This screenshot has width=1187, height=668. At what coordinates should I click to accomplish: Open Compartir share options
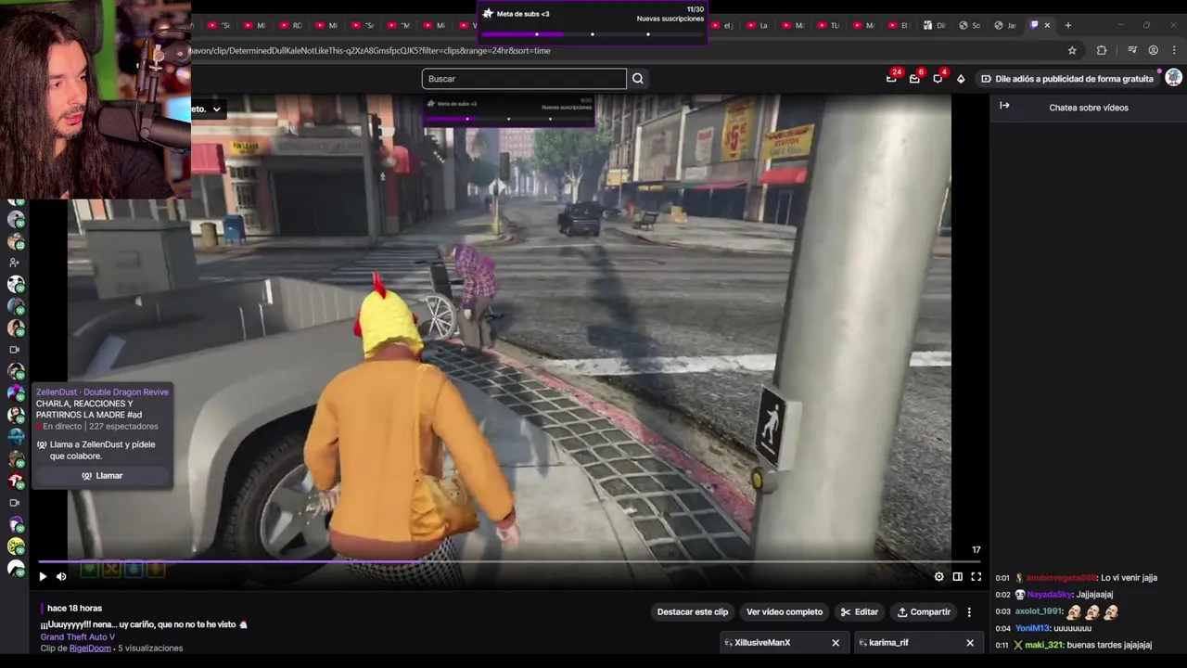924,611
